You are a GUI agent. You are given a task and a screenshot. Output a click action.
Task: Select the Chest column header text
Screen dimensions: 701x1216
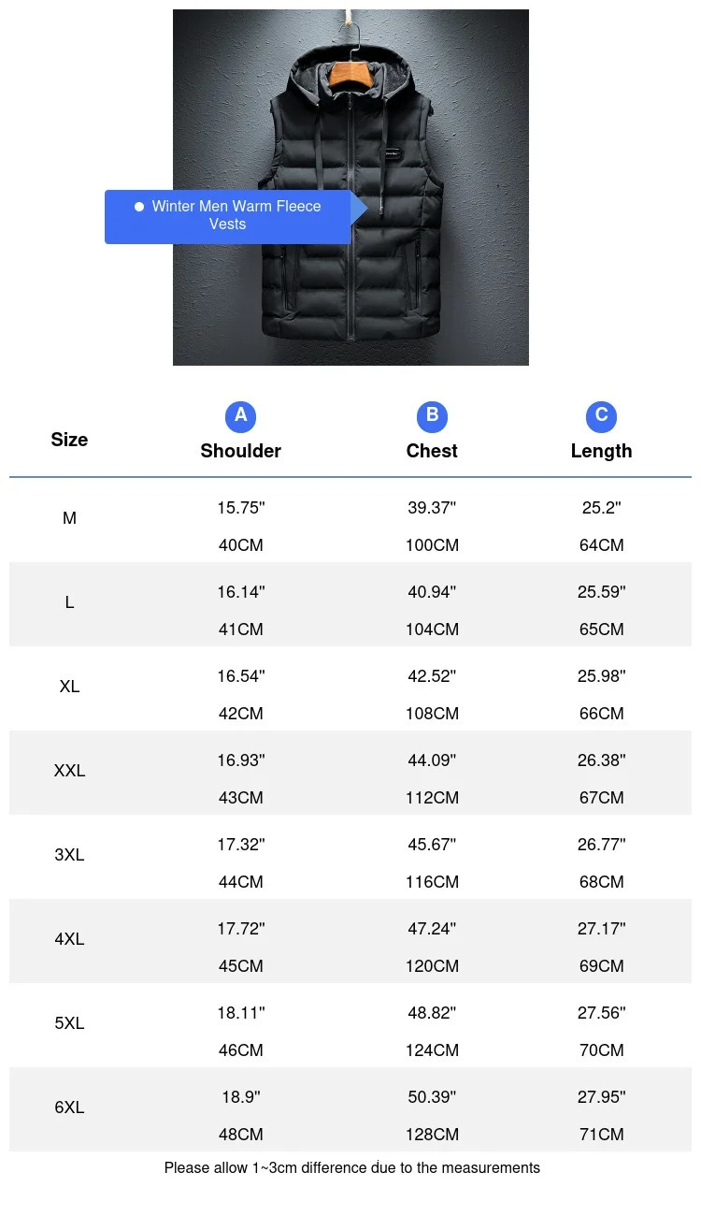click(x=432, y=451)
